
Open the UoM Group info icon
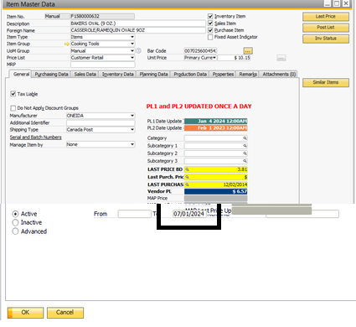(138, 51)
